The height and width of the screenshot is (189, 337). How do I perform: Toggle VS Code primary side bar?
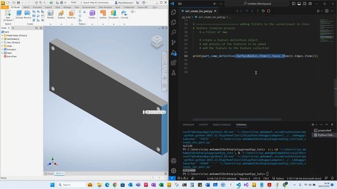(x=294, y=4)
